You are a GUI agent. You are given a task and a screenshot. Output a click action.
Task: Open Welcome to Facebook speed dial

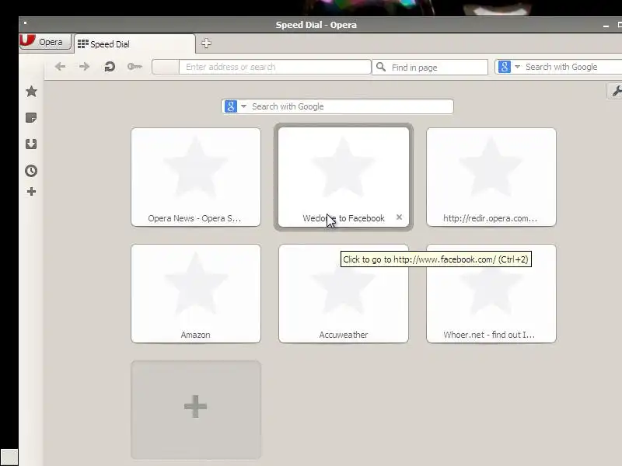tap(344, 177)
